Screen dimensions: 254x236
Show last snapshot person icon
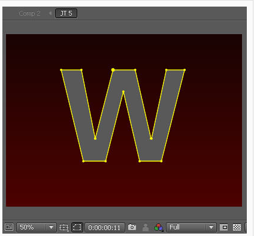pyautogui.click(x=146, y=227)
